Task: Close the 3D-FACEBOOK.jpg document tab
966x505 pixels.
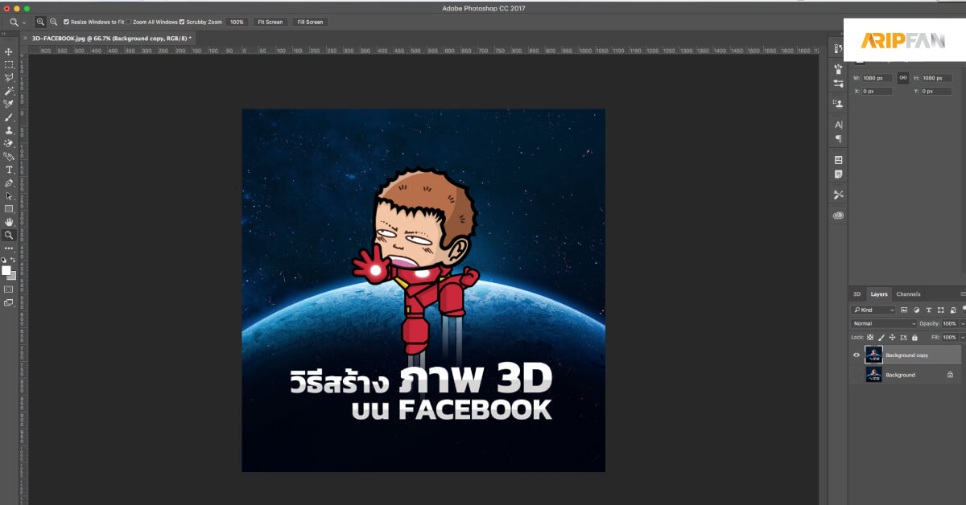Action: (24, 38)
